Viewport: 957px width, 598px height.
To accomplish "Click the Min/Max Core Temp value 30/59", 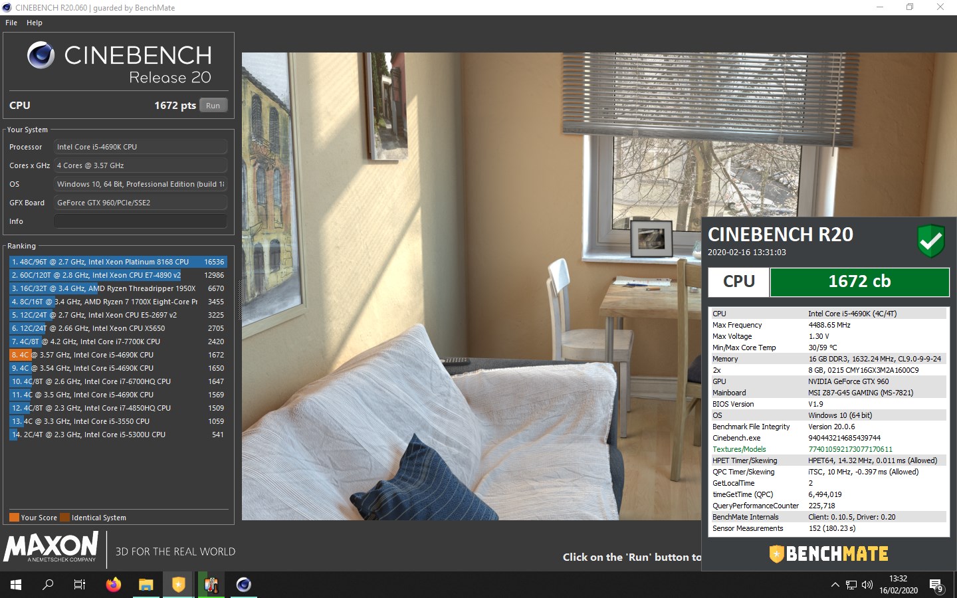I will click(x=823, y=348).
